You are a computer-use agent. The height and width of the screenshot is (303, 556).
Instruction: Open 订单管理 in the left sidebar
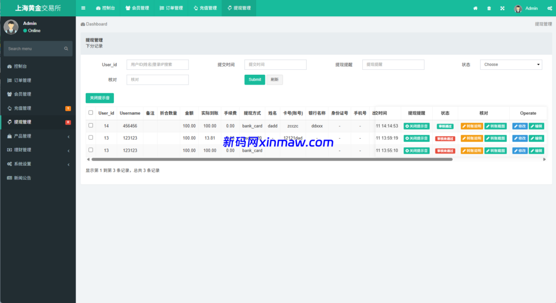point(38,80)
